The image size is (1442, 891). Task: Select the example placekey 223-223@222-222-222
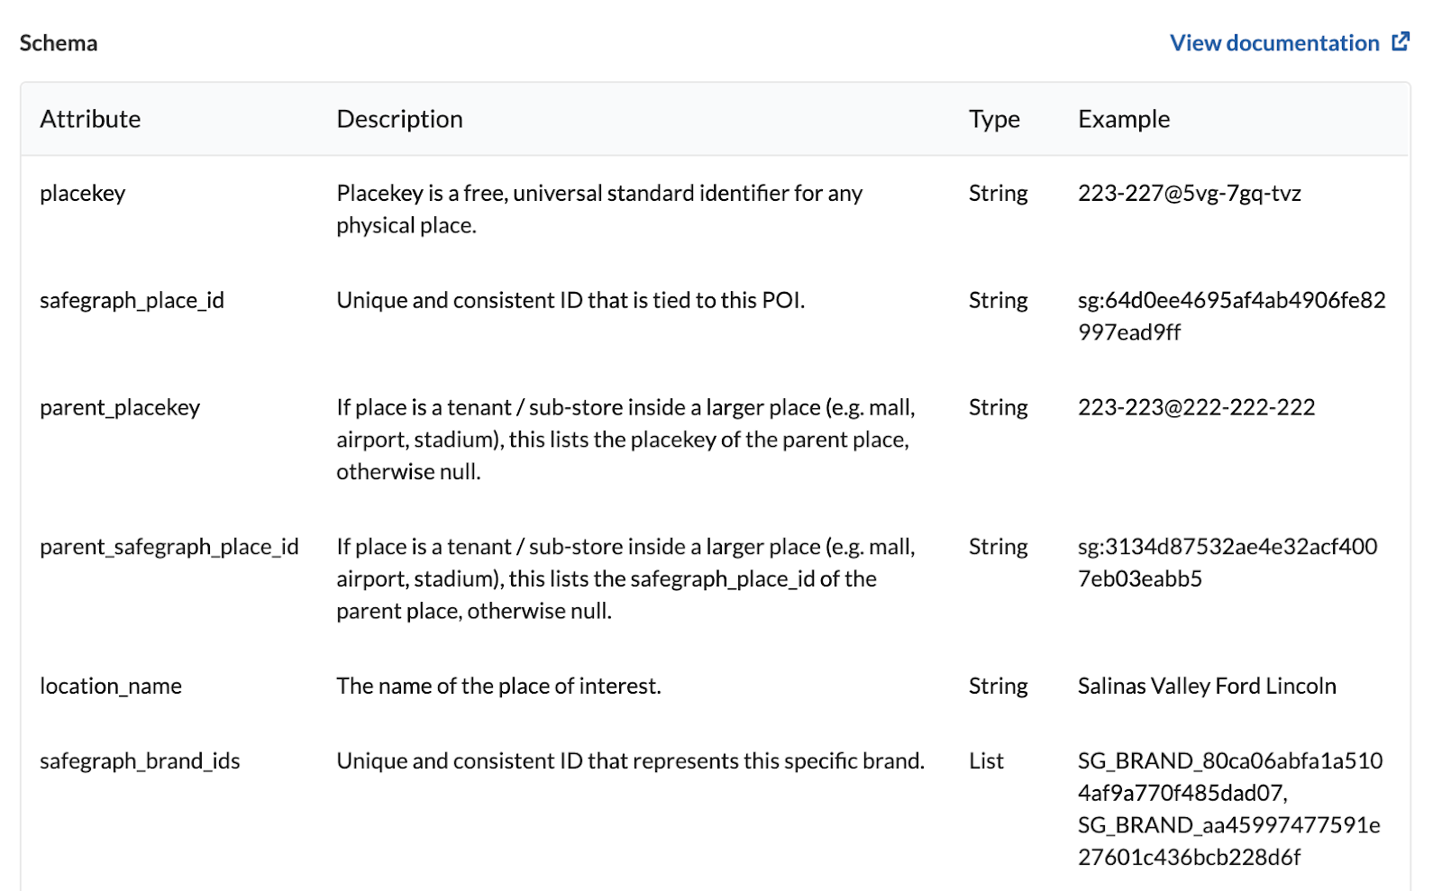pyautogui.click(x=1196, y=407)
